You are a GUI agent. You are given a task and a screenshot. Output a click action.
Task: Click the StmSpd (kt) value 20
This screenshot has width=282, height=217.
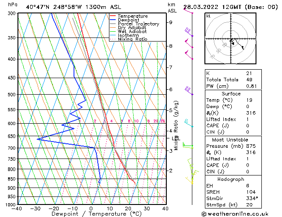coord(249,204)
